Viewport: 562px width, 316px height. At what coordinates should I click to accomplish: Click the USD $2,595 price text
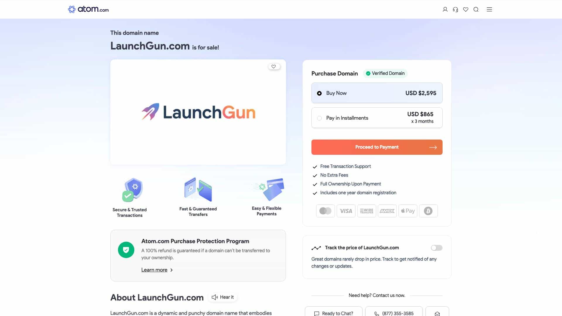pos(421,93)
